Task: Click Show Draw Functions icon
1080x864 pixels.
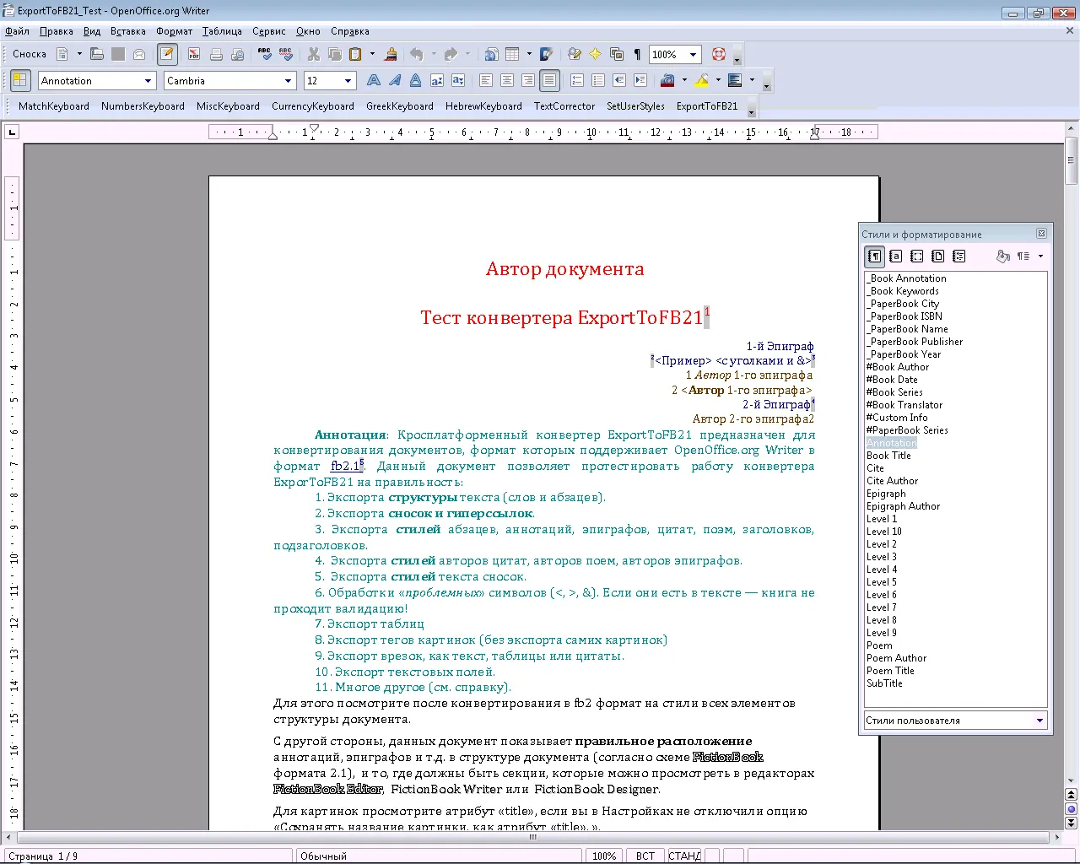Action: pos(547,54)
